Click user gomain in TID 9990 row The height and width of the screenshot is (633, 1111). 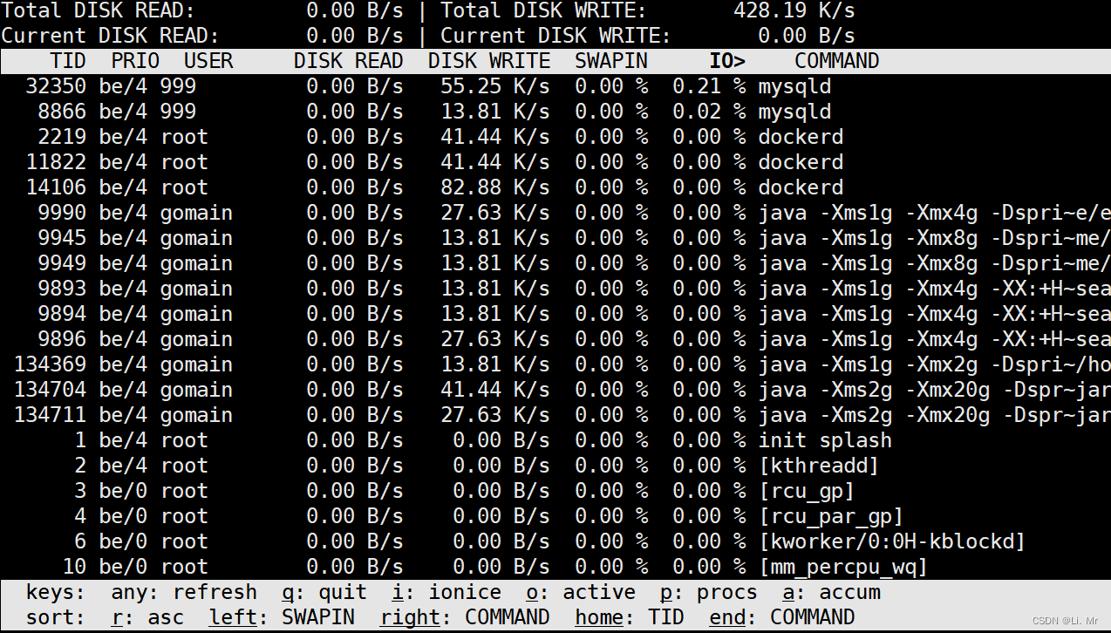[196, 213]
